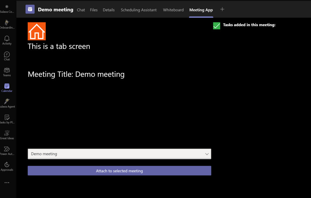Open the Scheduling Assistant tab
Viewport: 311px width, 198px height.
coord(138,10)
